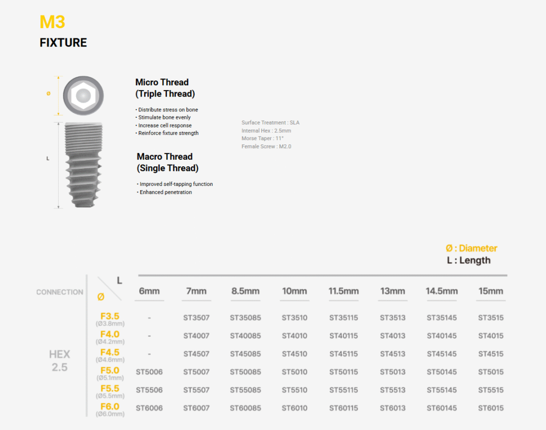Click the Micro Thread (Triple Thread) heading
The image size is (546, 430).
(x=165, y=88)
